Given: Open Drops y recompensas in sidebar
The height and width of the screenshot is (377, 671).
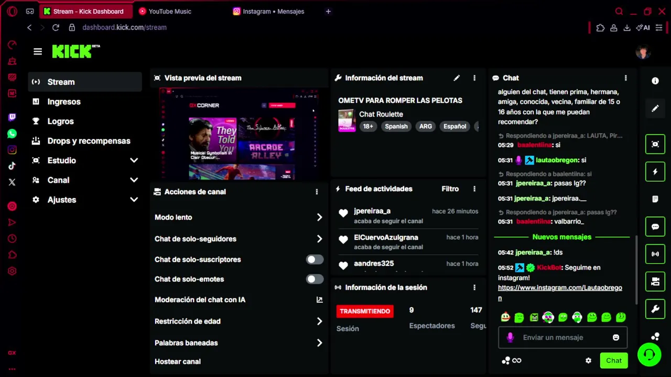Looking at the screenshot, I should [x=85, y=141].
